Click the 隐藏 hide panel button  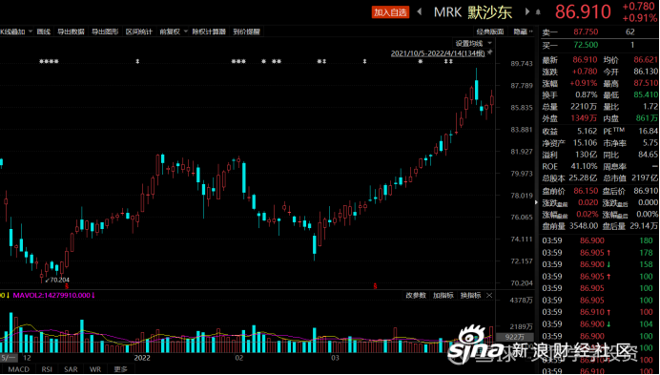(523, 31)
